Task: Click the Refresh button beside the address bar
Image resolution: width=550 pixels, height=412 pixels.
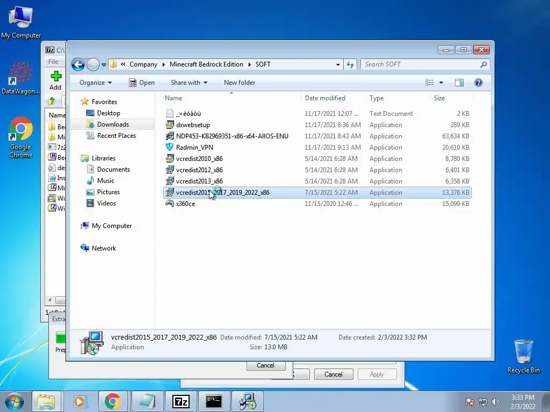Action: 350,64
